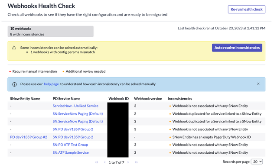This screenshot has height=168, width=274.
Task: Click the Webhook version column header
Action: [148, 99]
